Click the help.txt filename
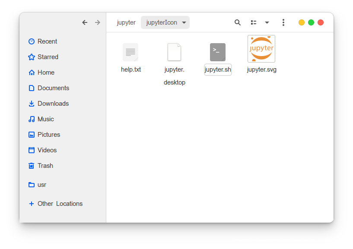This screenshot has width=353, height=249. [131, 69]
